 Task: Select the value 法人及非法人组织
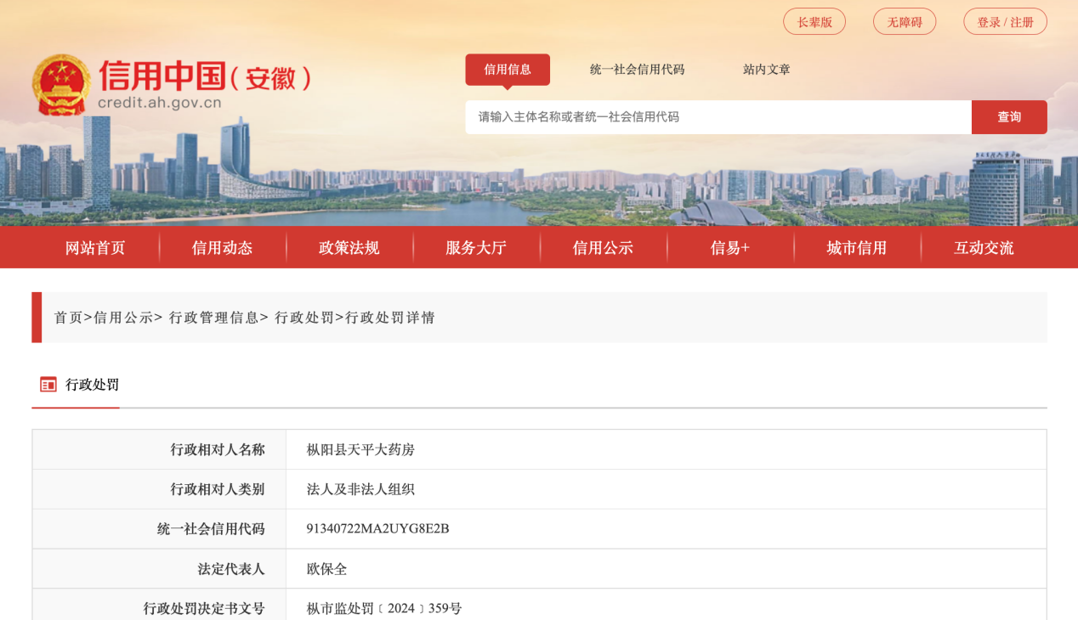click(360, 489)
